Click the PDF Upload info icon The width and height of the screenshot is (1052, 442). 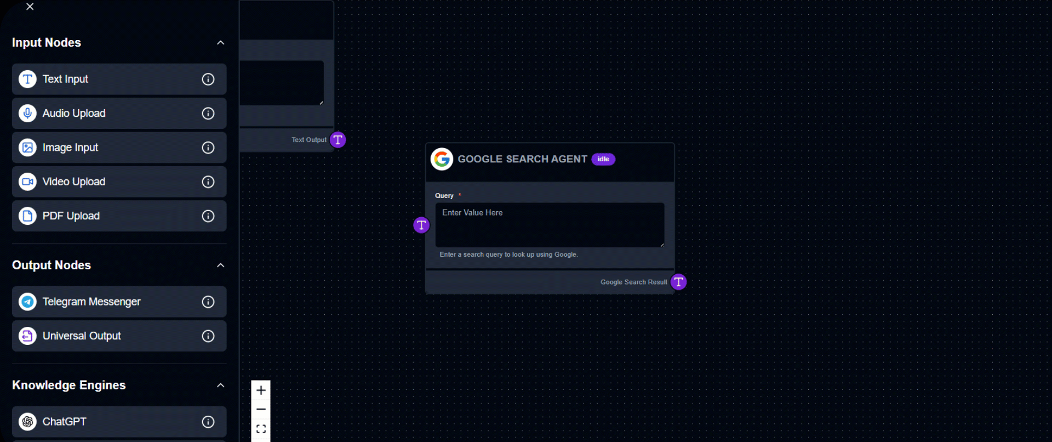pyautogui.click(x=208, y=216)
